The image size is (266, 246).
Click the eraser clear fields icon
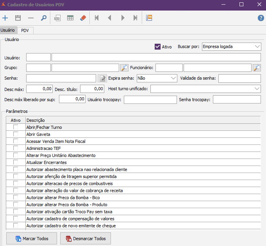click(x=83, y=18)
